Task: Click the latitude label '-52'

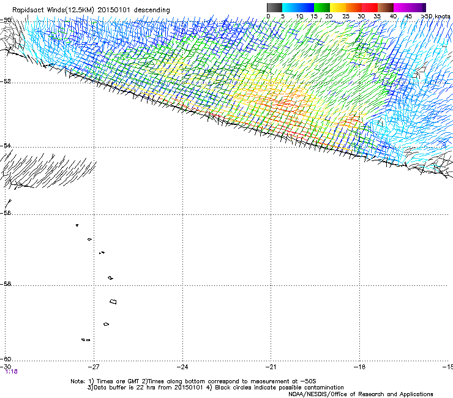Action: (6, 81)
